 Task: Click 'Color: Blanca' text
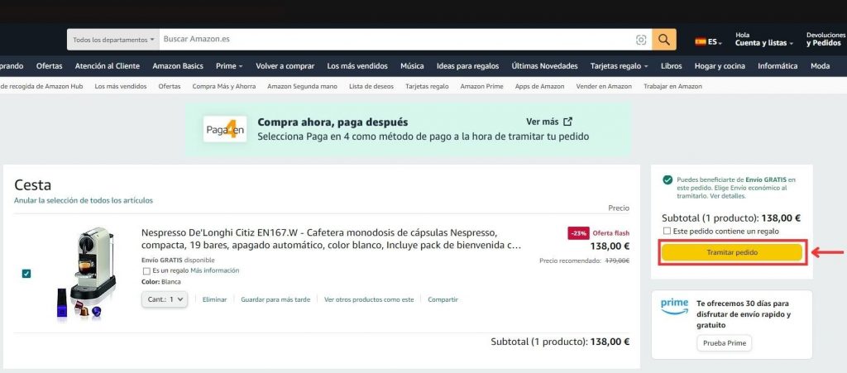[161, 282]
